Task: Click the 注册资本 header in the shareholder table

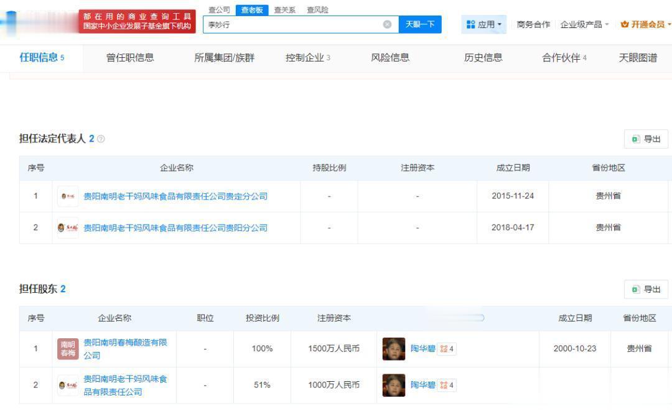Action: pos(334,318)
